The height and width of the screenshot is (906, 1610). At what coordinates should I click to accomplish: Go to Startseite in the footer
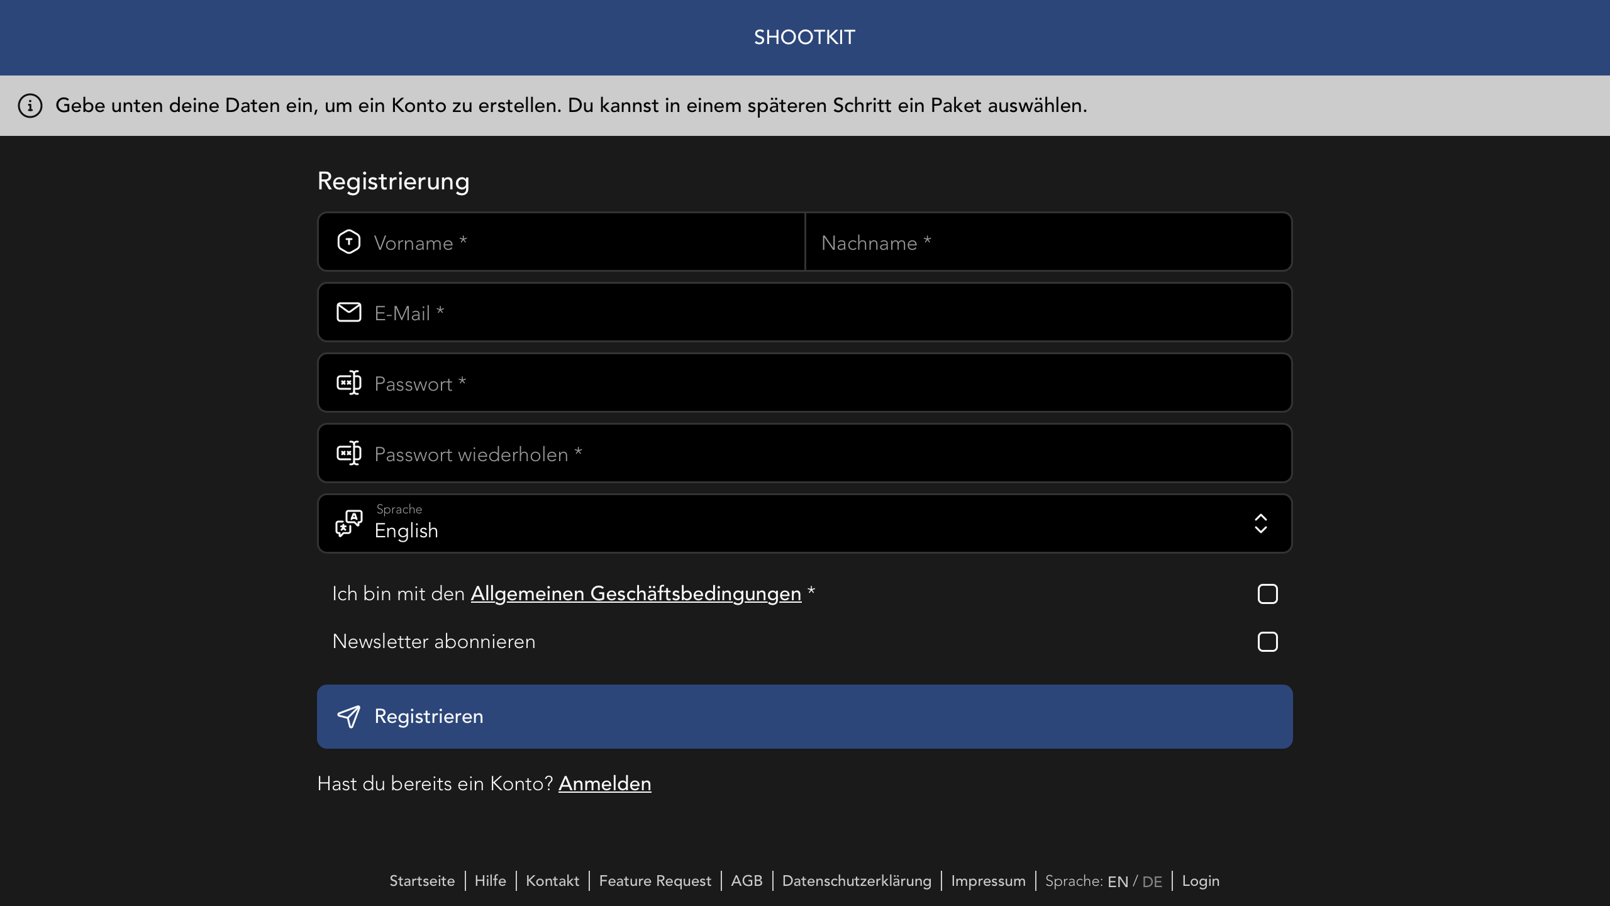coord(422,881)
